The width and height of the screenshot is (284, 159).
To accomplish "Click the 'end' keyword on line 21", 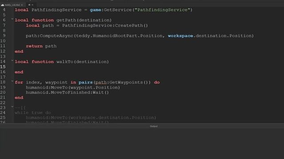I will pyautogui.click(x=19, y=98).
